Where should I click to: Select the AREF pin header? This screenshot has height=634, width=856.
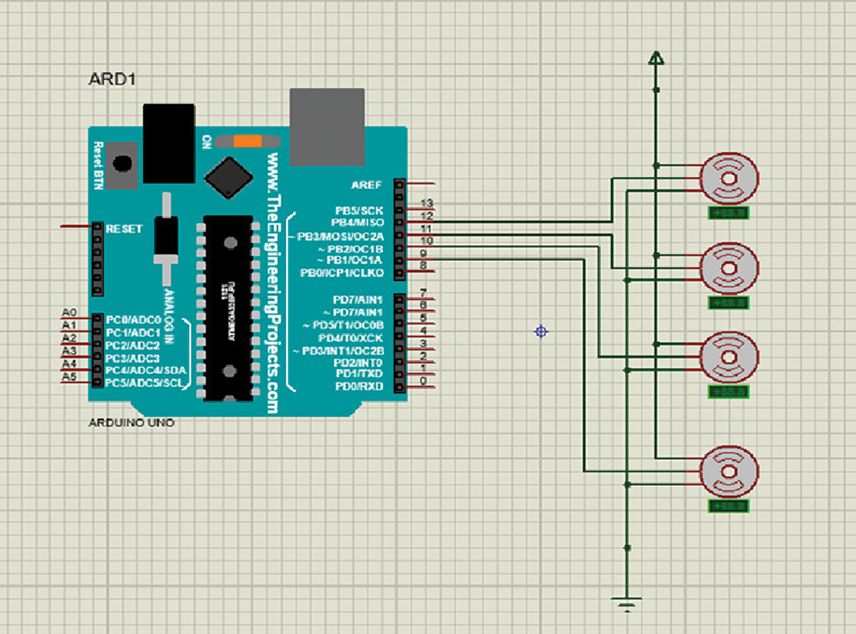tap(400, 184)
